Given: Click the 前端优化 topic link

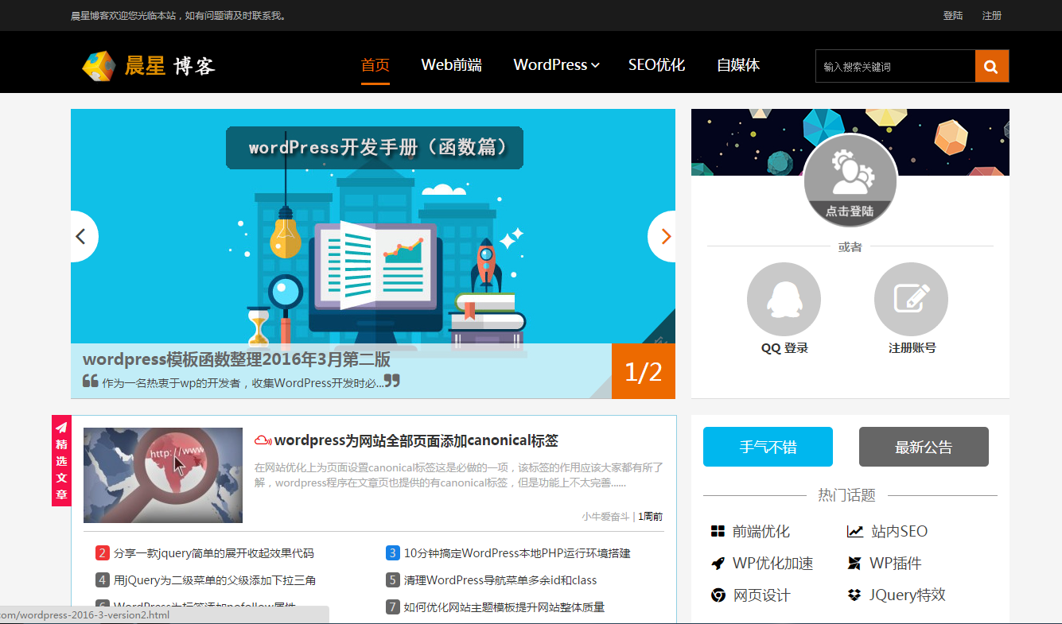Looking at the screenshot, I should tap(761, 532).
